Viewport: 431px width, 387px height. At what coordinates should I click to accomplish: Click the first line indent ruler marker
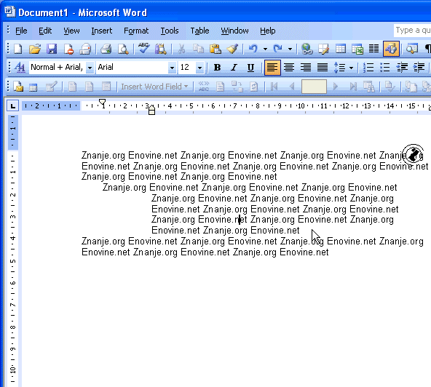coord(102,102)
